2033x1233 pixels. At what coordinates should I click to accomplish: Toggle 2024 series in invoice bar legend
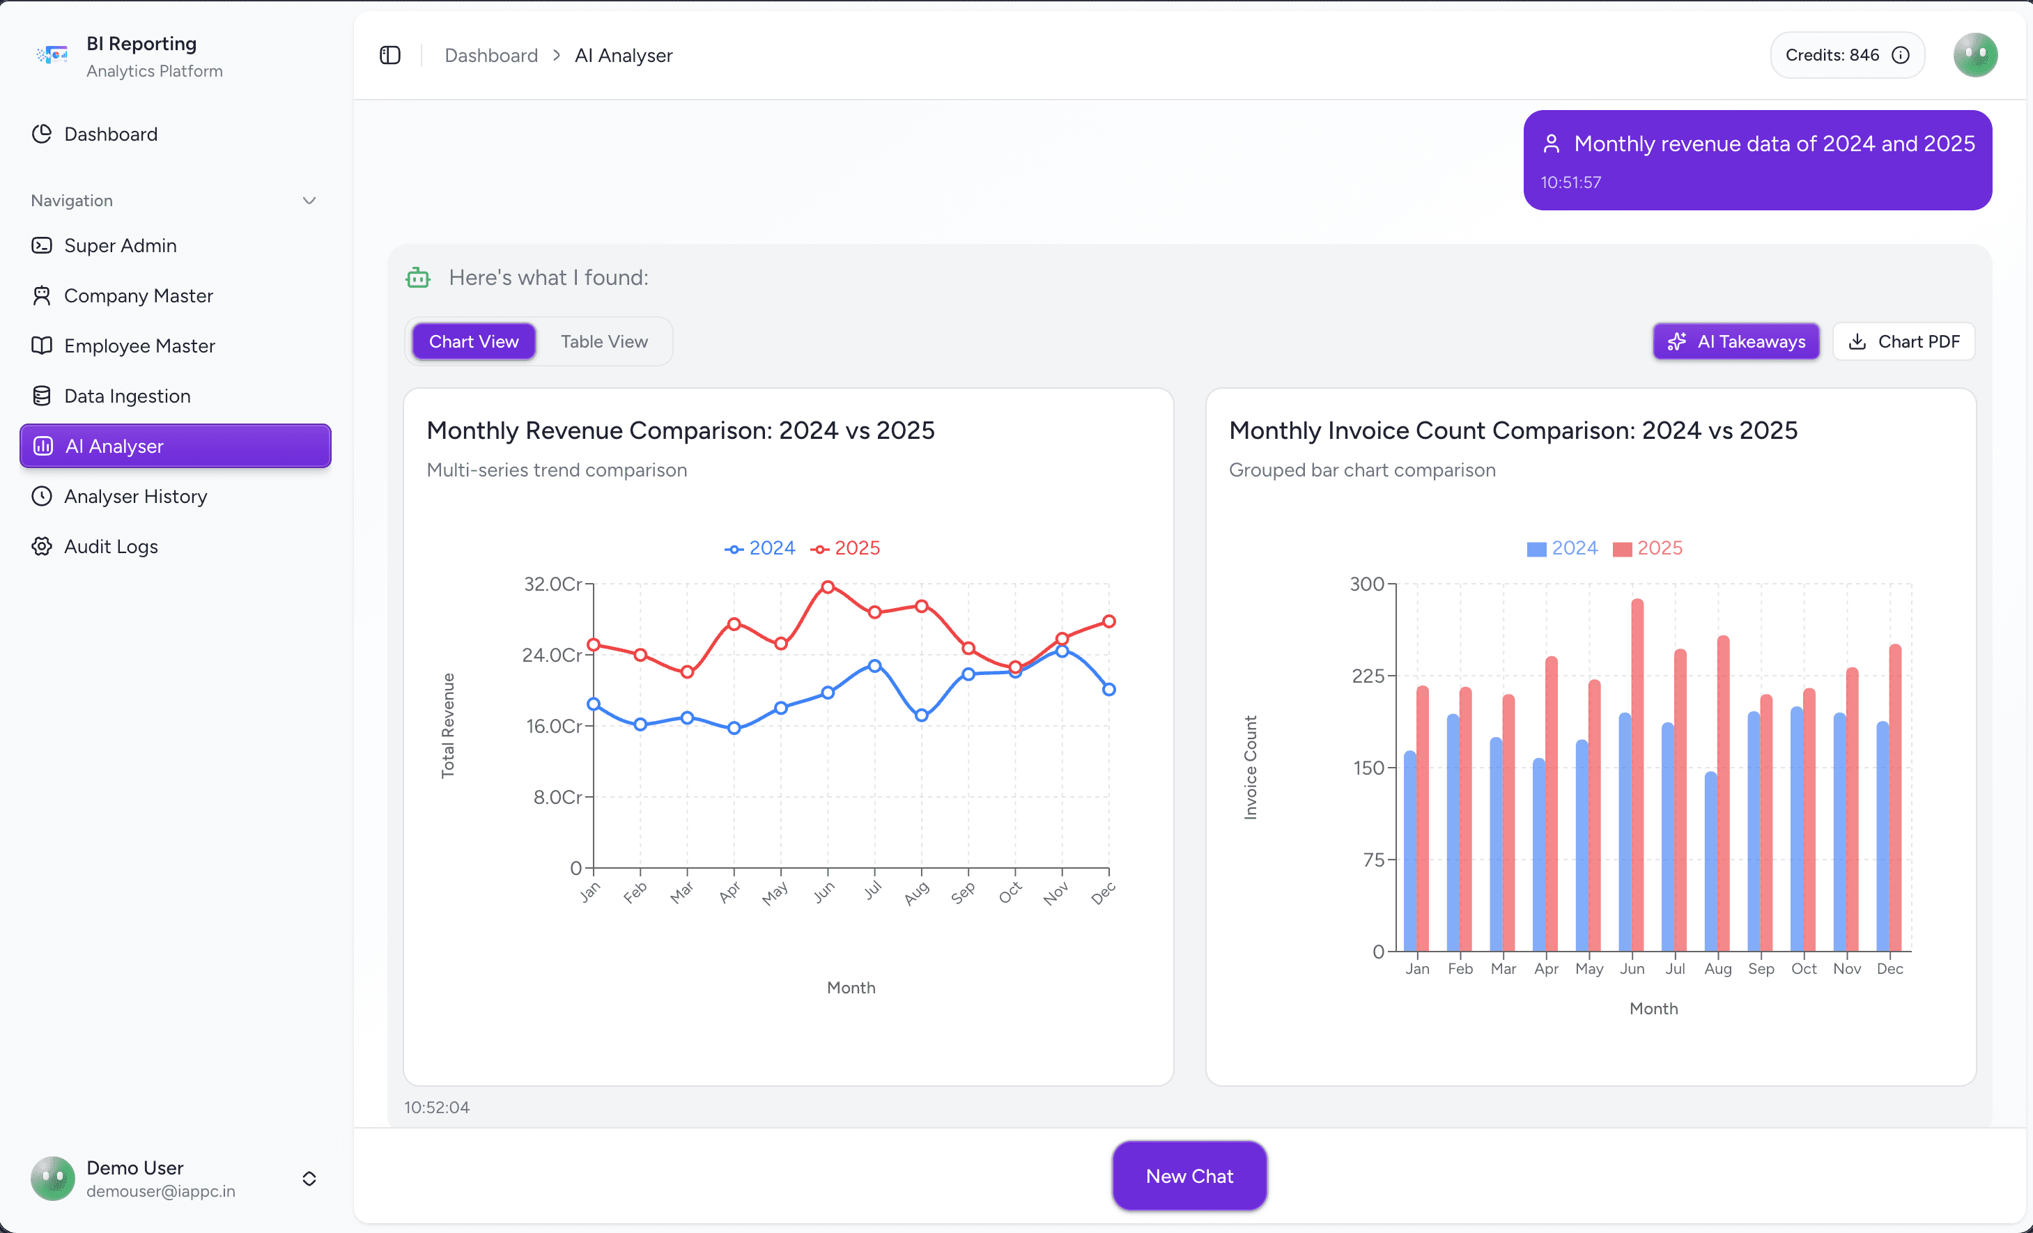[1562, 548]
